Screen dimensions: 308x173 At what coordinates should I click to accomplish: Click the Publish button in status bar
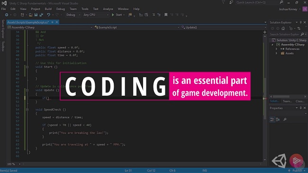[297, 171]
